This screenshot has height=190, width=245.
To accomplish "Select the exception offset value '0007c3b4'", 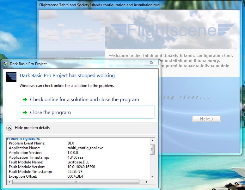I will [x=75, y=176].
